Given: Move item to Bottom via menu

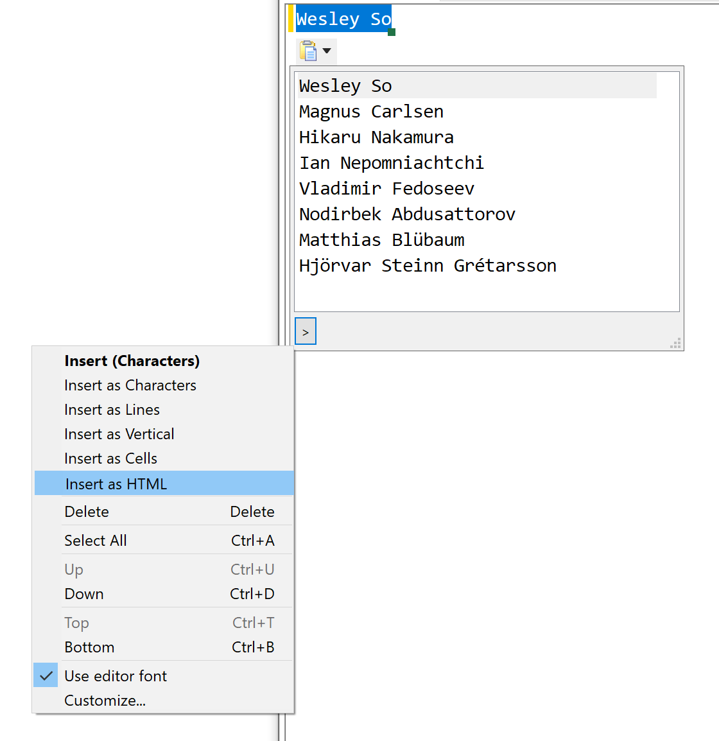Looking at the screenshot, I should (x=164, y=647).
